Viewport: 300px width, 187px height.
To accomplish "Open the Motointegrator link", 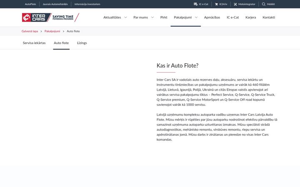I will [247, 4].
